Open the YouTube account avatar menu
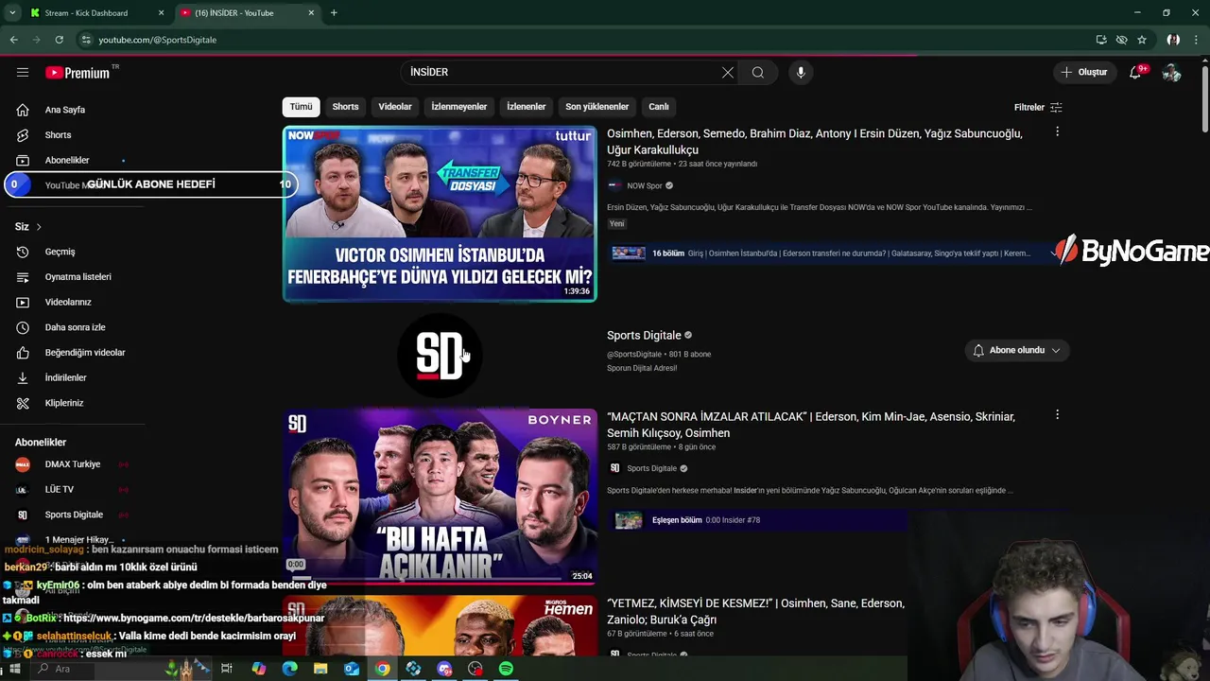1210x681 pixels. (1171, 73)
